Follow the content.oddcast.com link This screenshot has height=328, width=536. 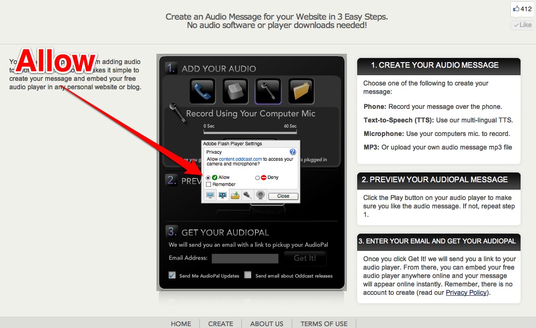pos(241,159)
